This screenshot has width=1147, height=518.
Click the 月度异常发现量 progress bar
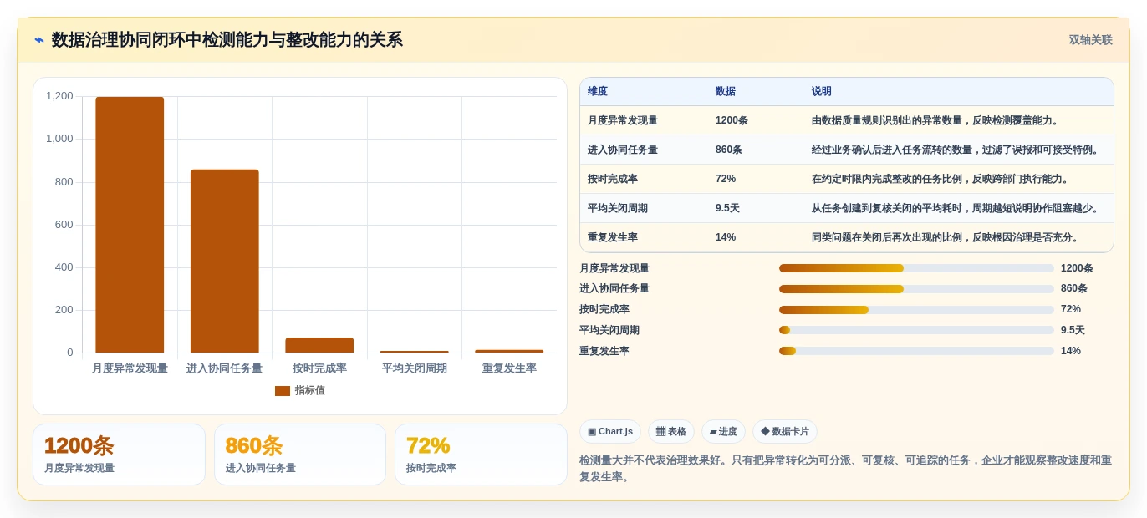(916, 268)
